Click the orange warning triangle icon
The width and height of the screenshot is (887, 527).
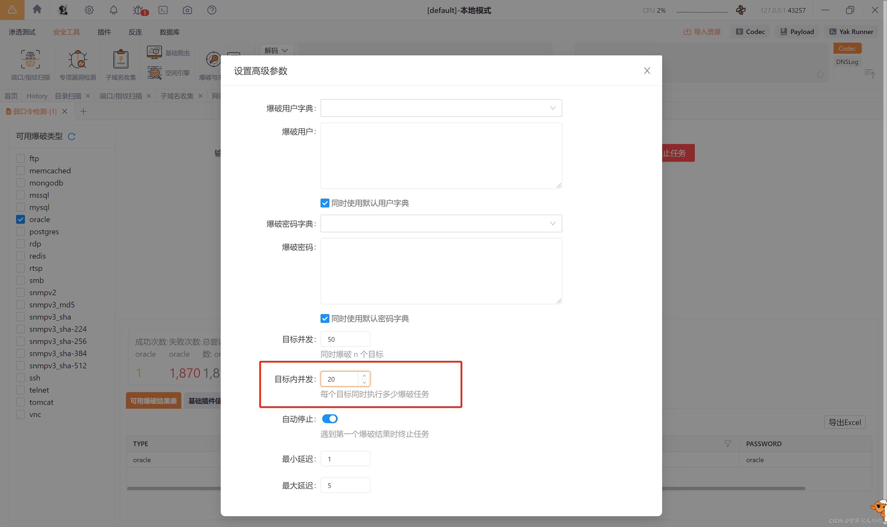click(x=12, y=10)
